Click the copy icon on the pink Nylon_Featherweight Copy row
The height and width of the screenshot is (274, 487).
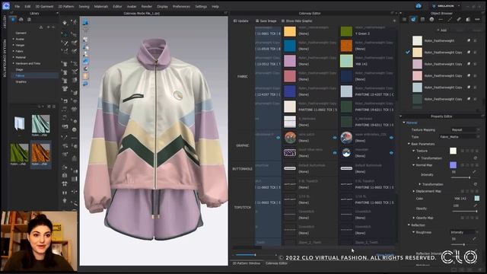tap(469, 76)
